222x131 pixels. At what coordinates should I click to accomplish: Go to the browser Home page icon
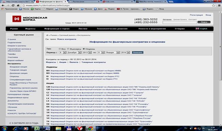coord(18,5)
